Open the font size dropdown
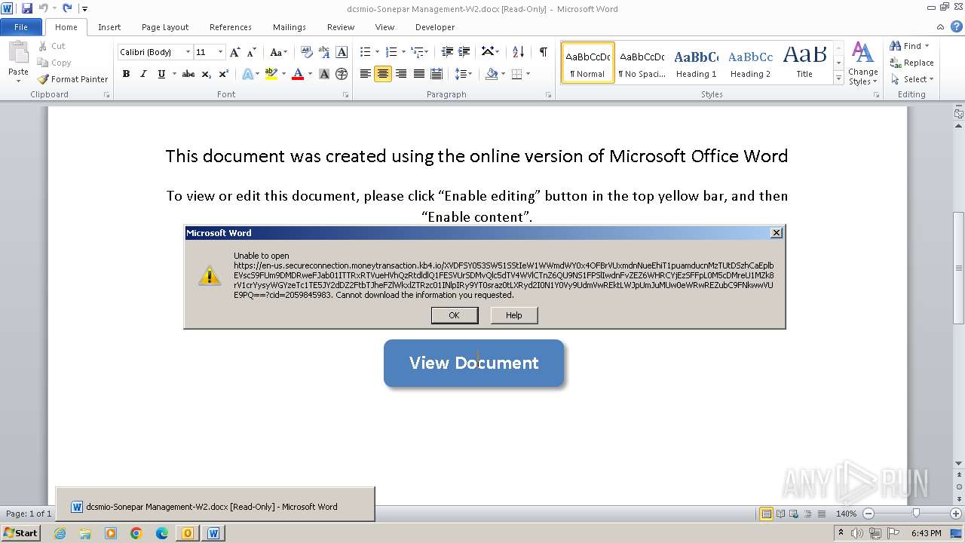The image size is (965, 543). 220,52
